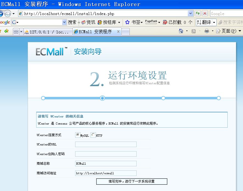Click the 商城名称 input field
Screen dimensions: 243x191
(106, 164)
